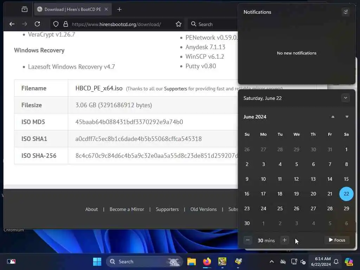Open Firefox recent browsing tab button
Image resolution: width=360 pixels, height=270 pixels.
[x=25, y=9]
